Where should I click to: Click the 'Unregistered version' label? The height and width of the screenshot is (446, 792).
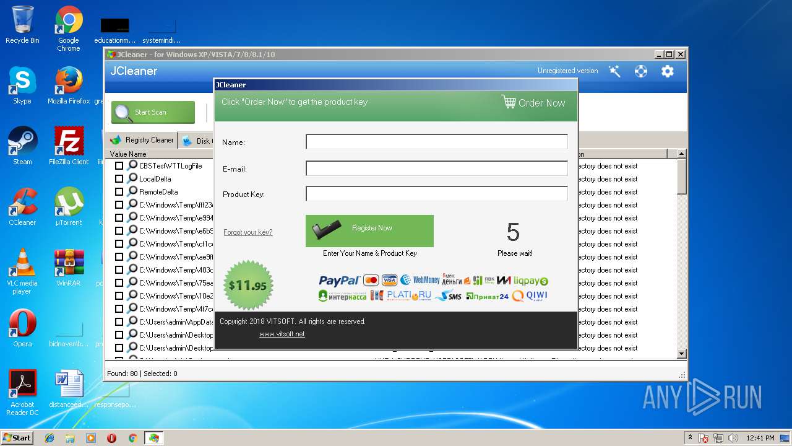[x=567, y=71]
